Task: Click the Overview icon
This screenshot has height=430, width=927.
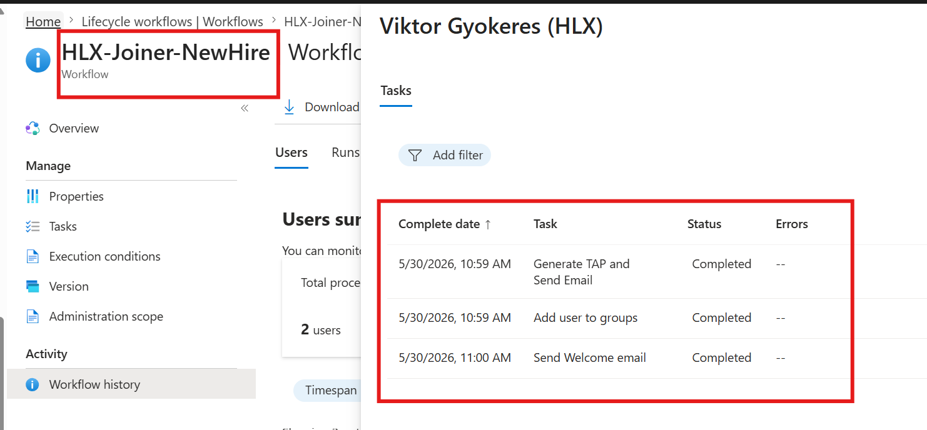Action: (33, 128)
